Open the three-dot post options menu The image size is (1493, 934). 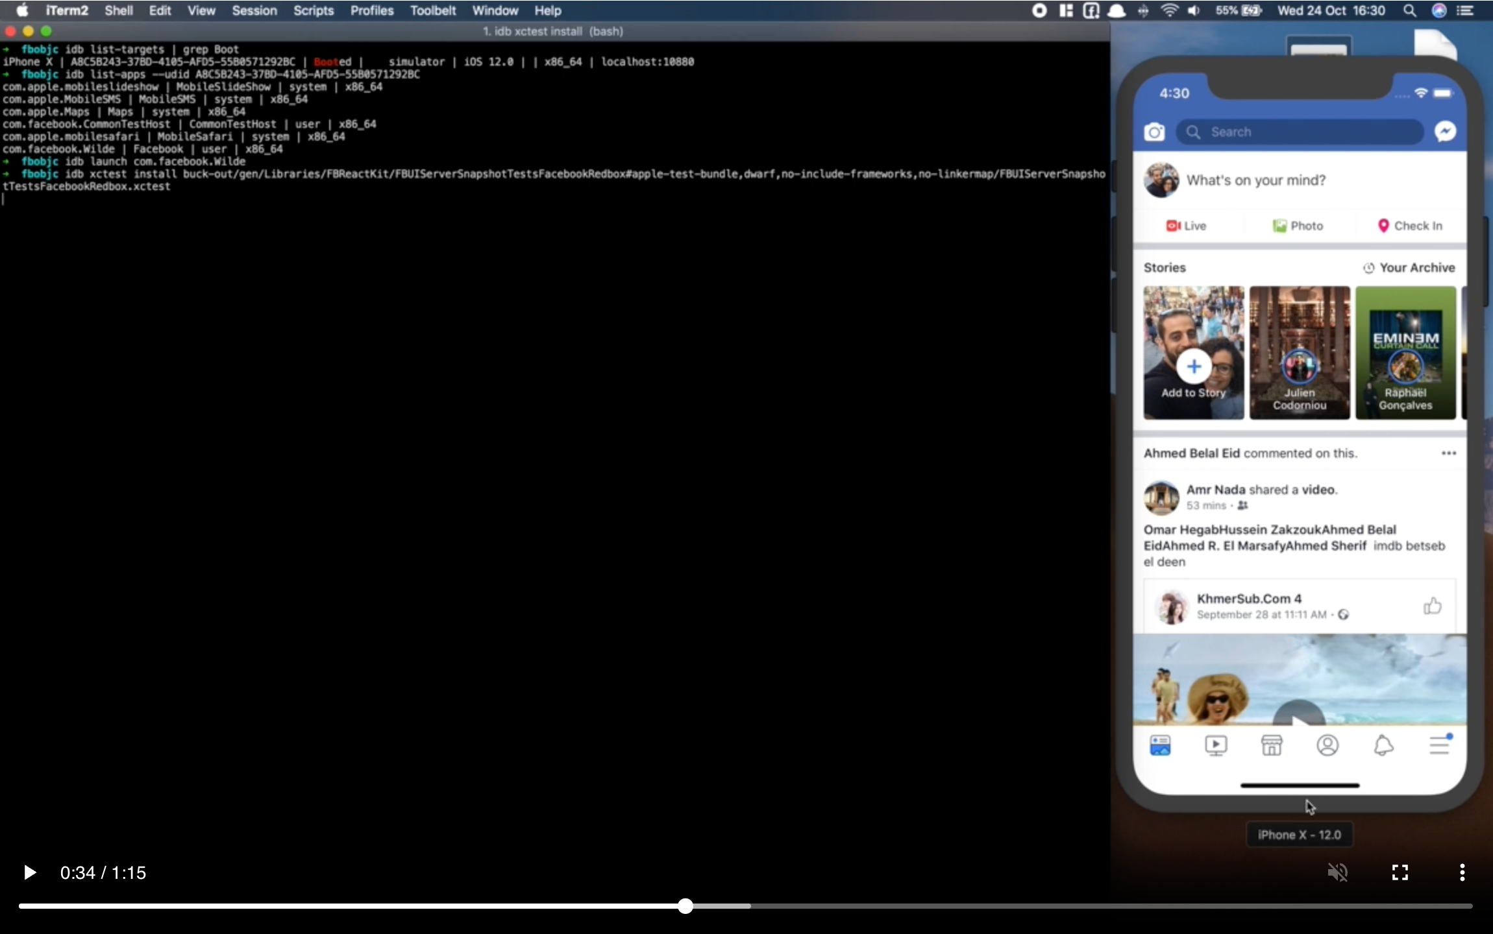click(1448, 453)
